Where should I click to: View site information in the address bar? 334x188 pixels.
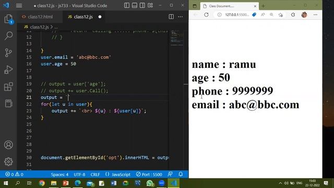(219, 15)
